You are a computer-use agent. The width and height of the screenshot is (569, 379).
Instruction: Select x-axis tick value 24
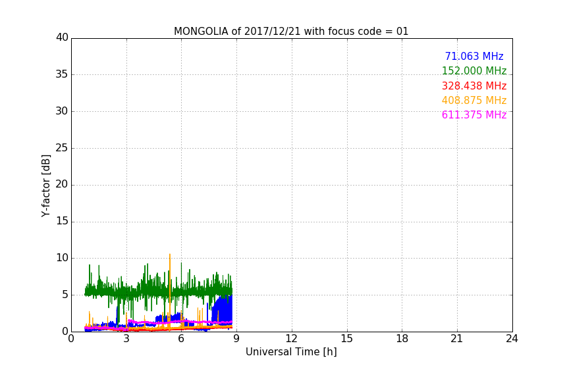[x=512, y=339]
